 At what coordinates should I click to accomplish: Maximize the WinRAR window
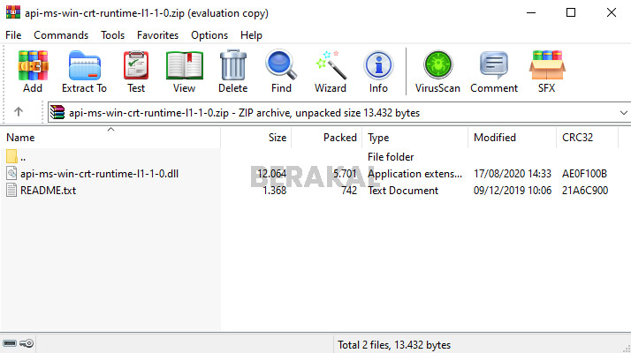(571, 12)
